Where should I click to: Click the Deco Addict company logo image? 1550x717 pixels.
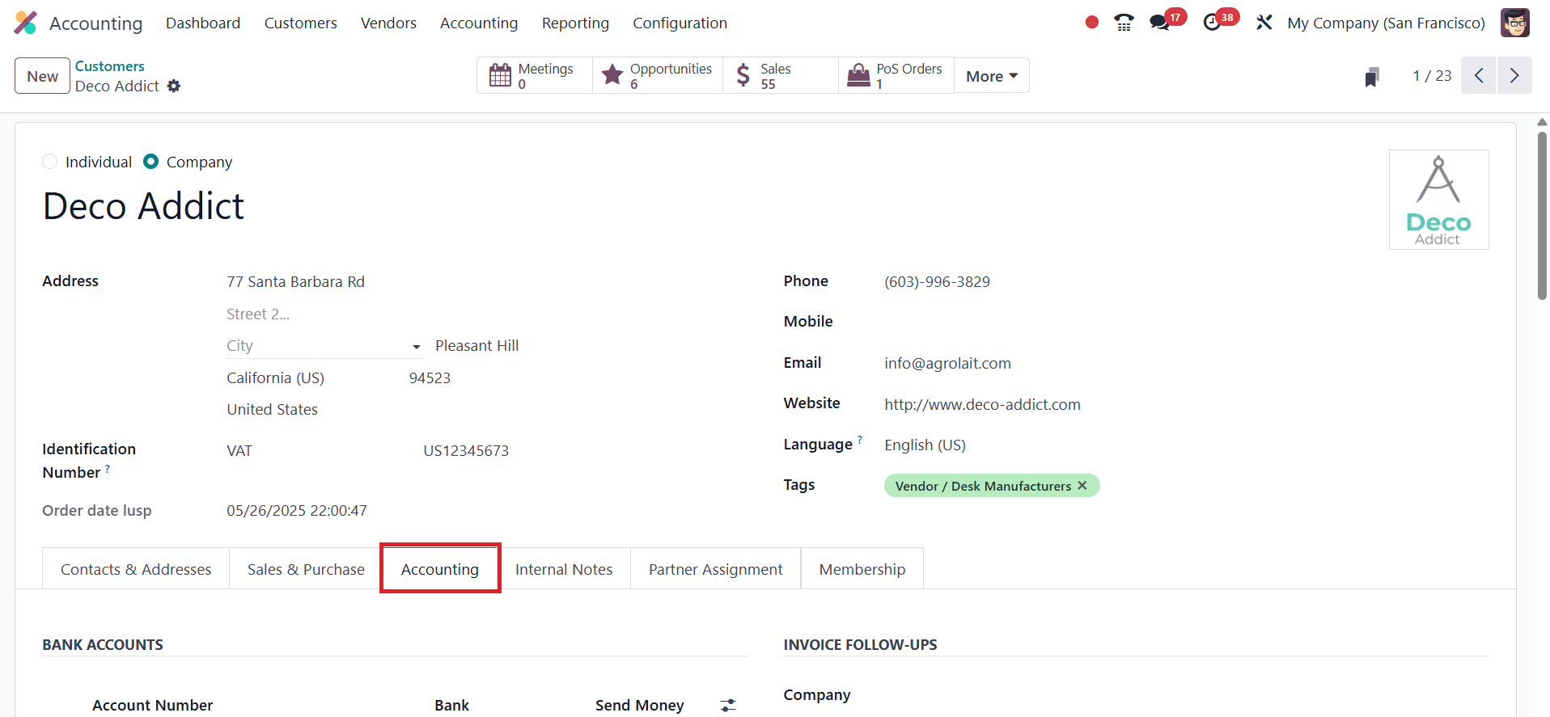[x=1438, y=200]
